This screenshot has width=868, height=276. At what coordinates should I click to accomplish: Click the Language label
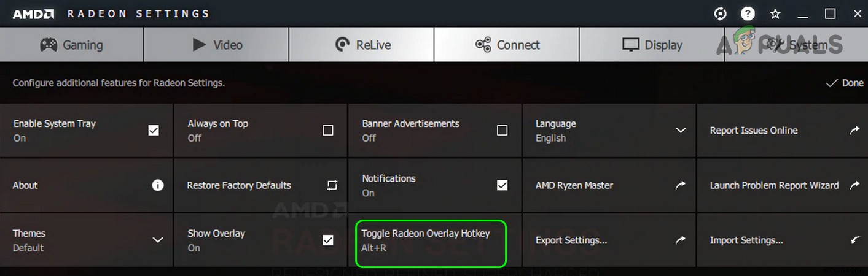tap(556, 123)
